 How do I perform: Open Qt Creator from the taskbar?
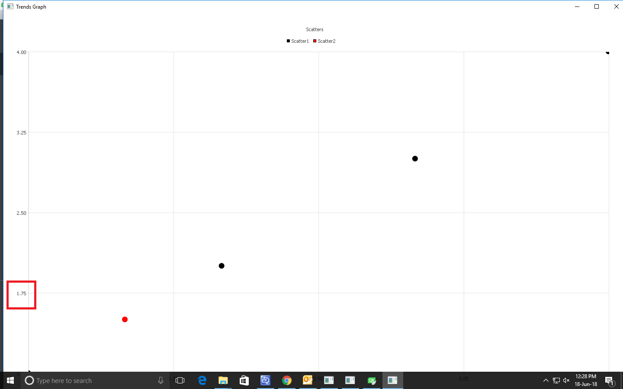pos(371,380)
